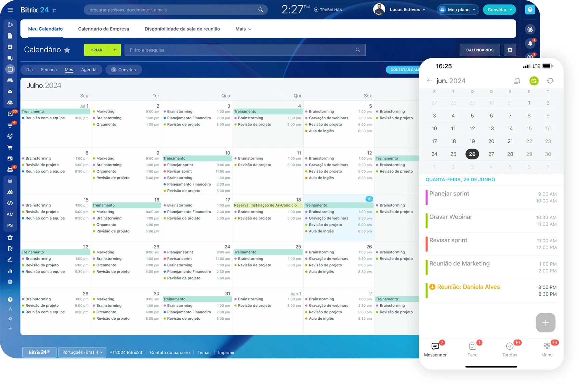
Task: Expand the CRIAR button dropdown arrow
Action: coord(115,50)
